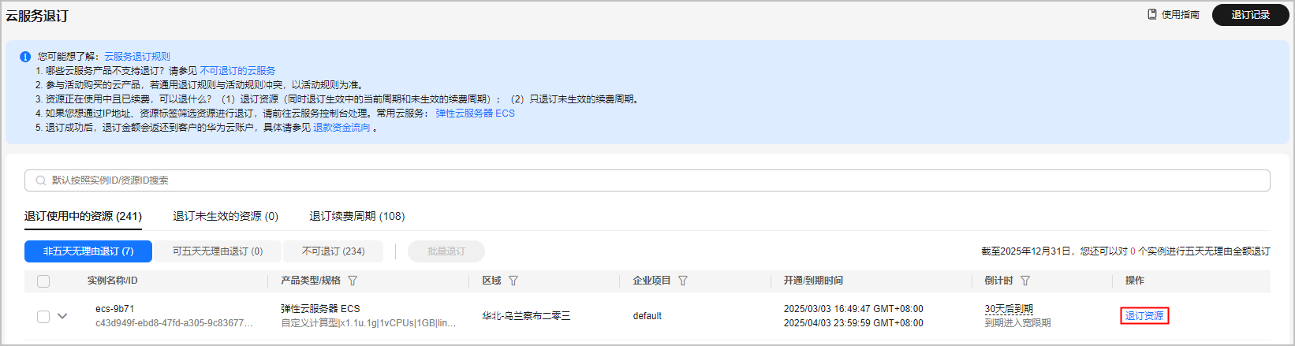
Task: Open 退订记录 button
Action: coord(1250,15)
